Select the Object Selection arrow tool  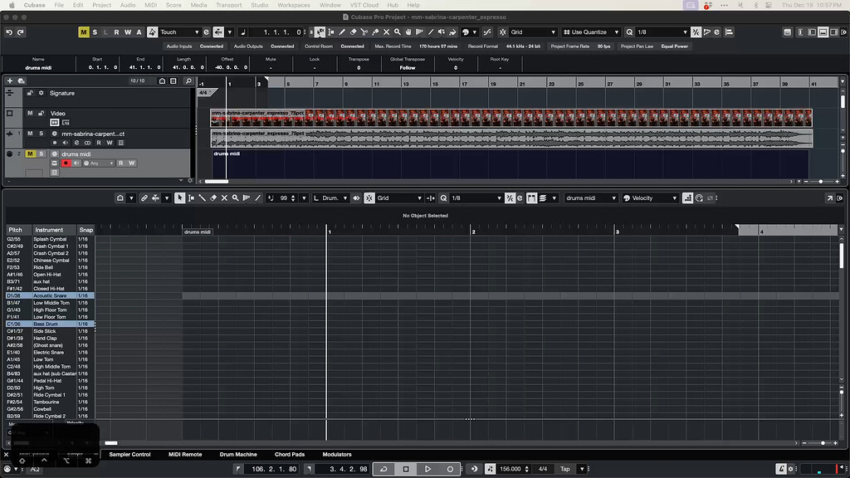click(181, 198)
